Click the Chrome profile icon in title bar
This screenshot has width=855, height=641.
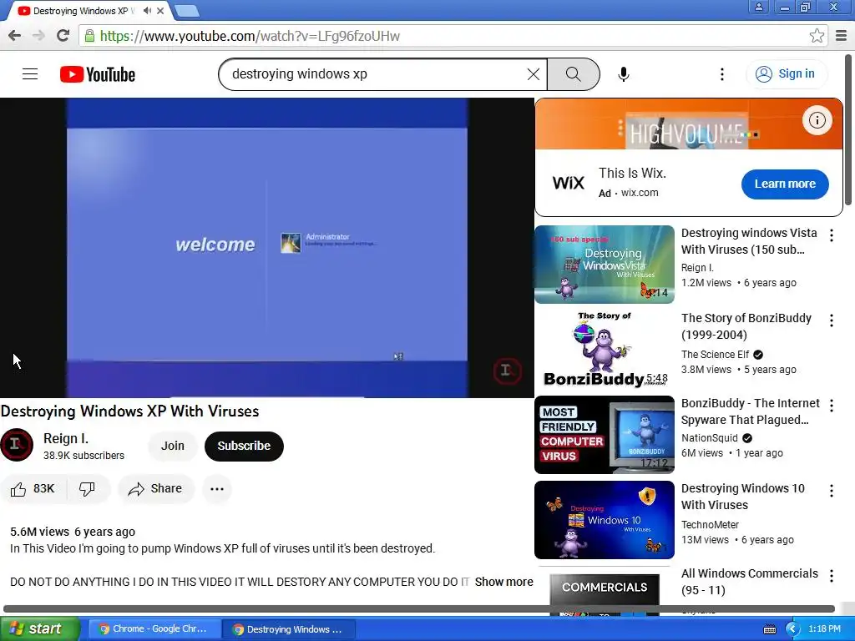[758, 7]
